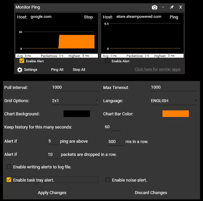Check the Enable noise alert box
Screen dimensions: 203x201
pos(108,180)
